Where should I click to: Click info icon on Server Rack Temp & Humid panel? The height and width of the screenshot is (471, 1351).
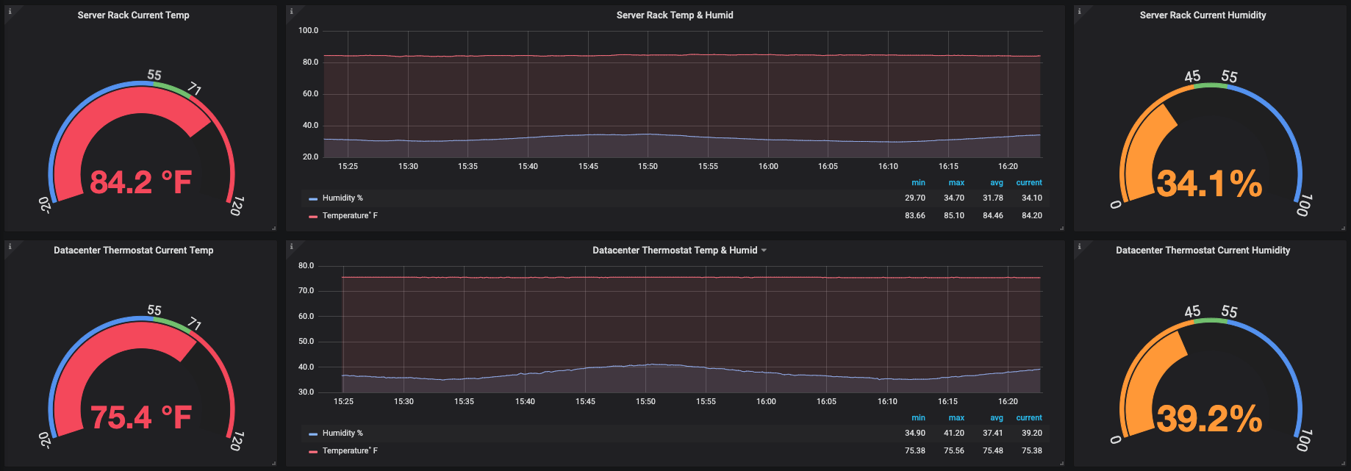291,12
